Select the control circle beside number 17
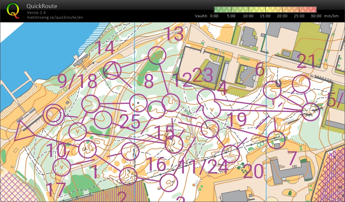 click(x=61, y=167)
